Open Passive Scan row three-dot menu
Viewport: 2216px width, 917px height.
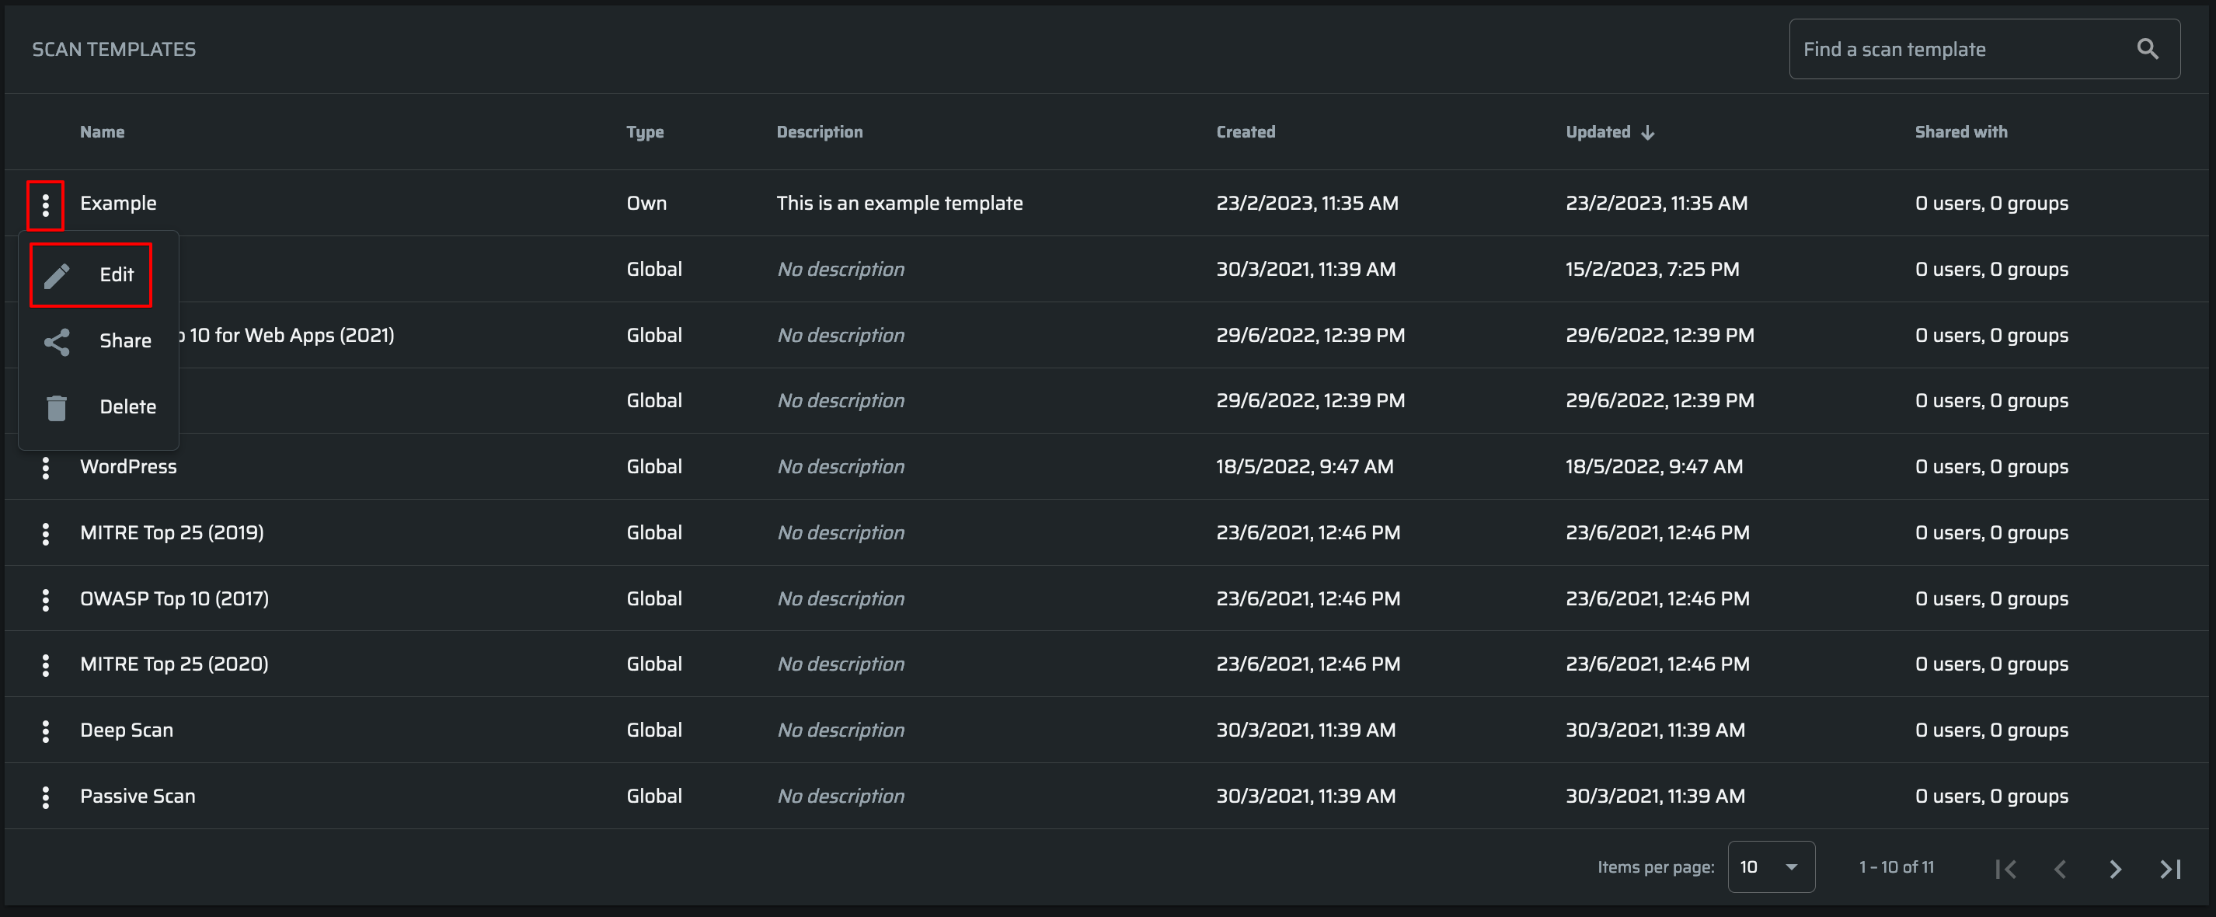click(46, 797)
